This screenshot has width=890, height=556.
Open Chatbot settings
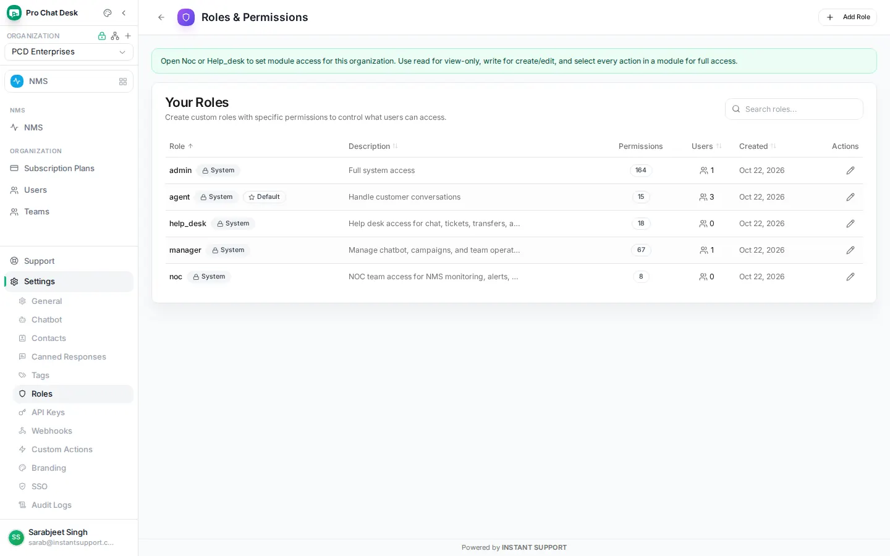click(x=73, y=320)
